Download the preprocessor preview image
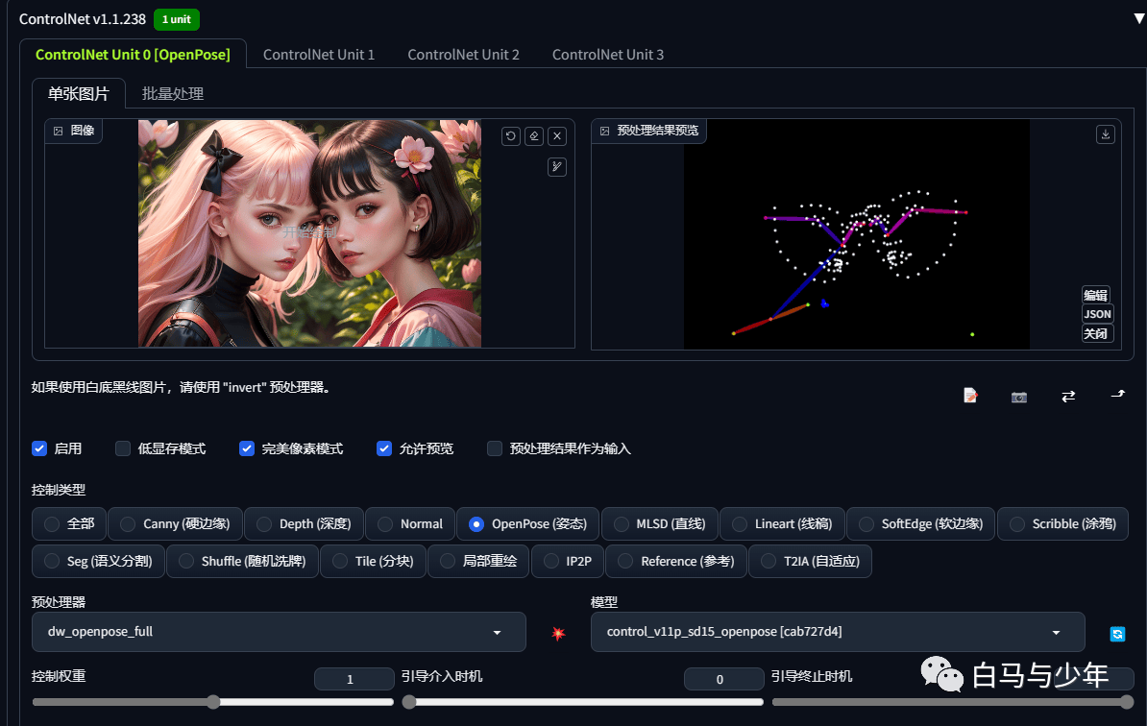This screenshot has width=1147, height=726. [1106, 134]
